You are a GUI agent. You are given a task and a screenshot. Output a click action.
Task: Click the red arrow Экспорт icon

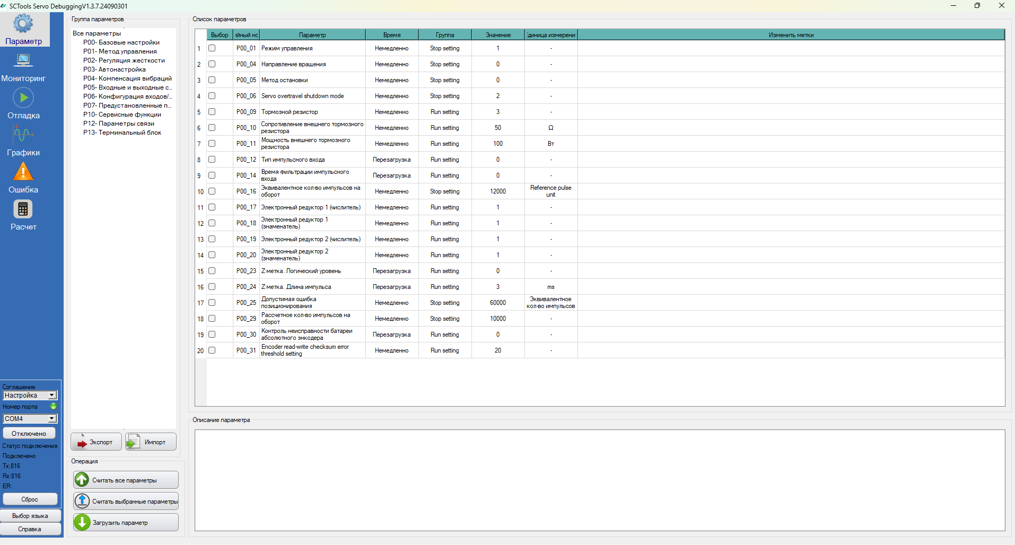[x=82, y=442]
